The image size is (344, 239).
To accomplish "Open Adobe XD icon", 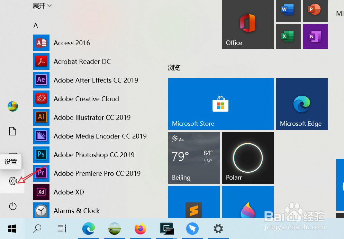I will pyautogui.click(x=41, y=192).
